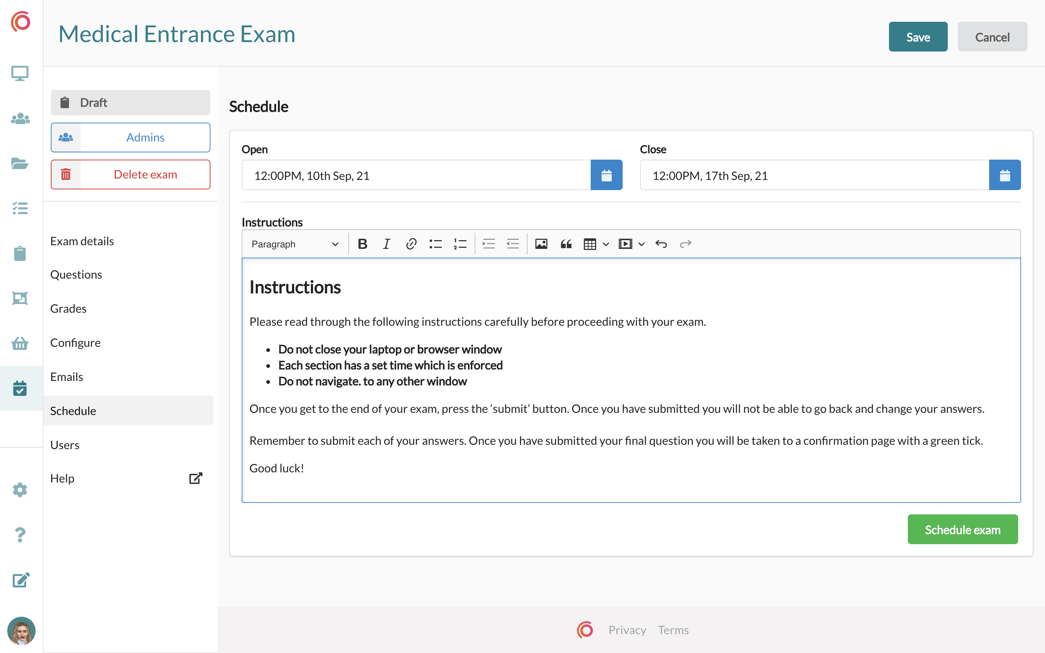Click the Open date input field
The width and height of the screenshot is (1045, 653).
coord(416,175)
